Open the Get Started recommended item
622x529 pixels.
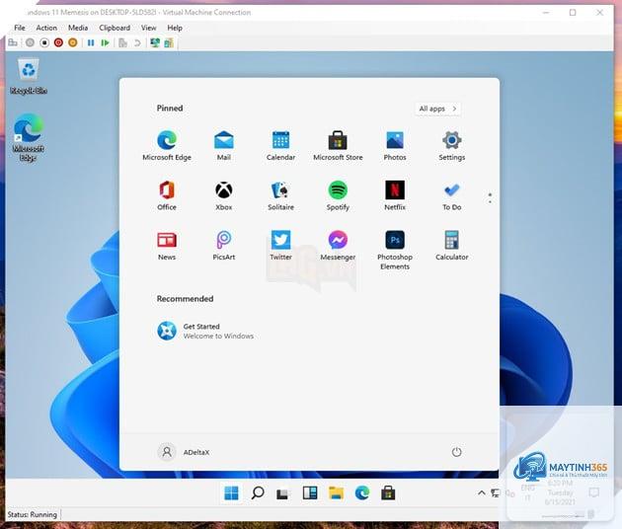pos(205,331)
